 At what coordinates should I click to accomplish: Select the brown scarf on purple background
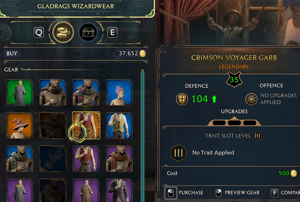point(119,159)
